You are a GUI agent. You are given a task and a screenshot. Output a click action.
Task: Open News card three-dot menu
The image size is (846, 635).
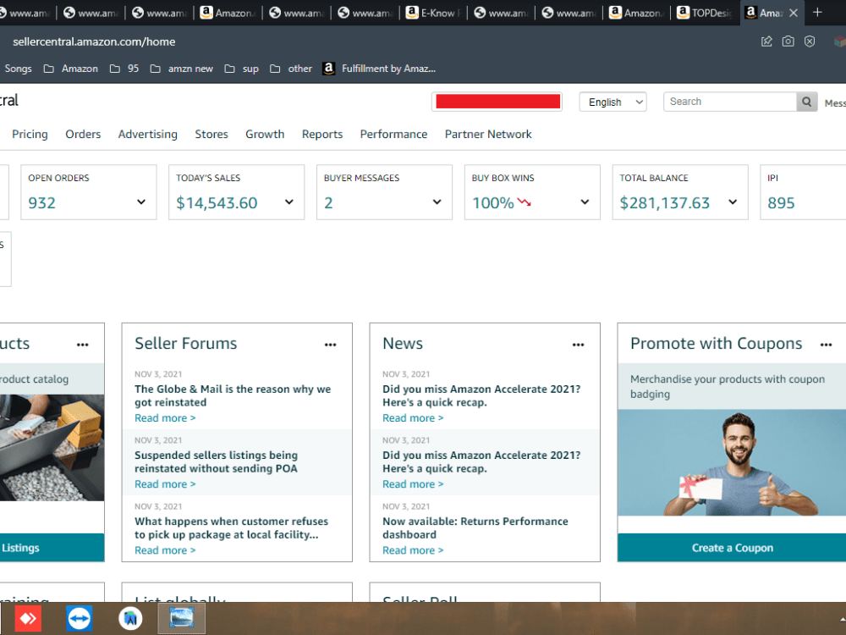578,345
